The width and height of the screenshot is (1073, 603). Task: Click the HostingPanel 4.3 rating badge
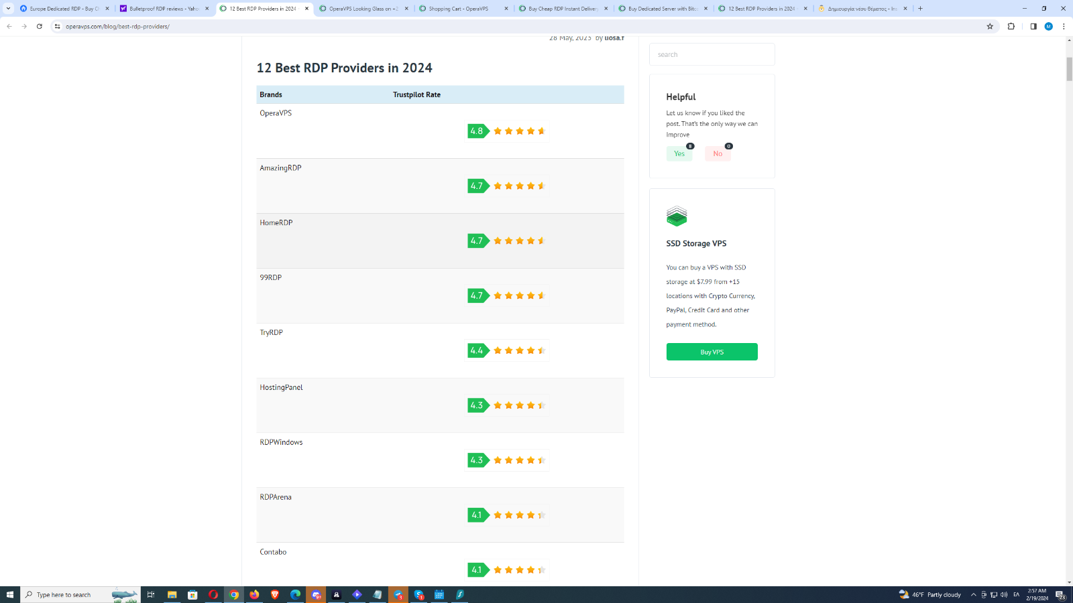[x=479, y=405]
